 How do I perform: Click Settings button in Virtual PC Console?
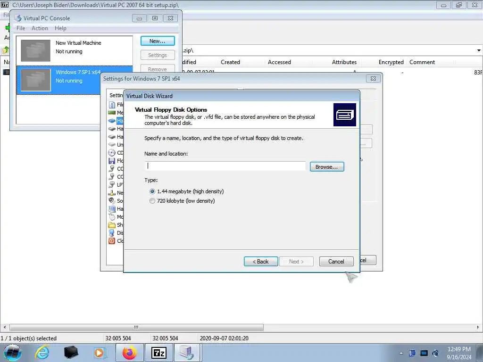tap(158, 55)
